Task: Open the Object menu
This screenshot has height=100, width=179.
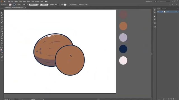Action: (16, 1)
